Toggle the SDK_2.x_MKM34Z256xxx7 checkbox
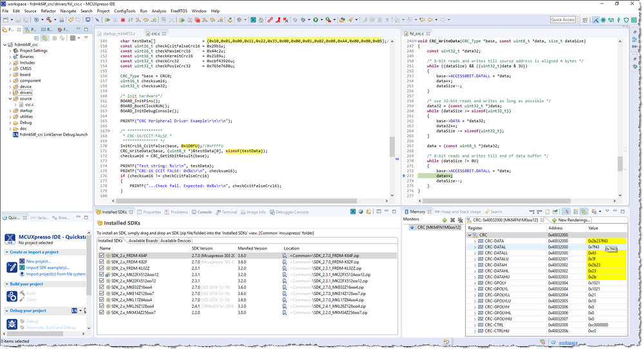 101,312
